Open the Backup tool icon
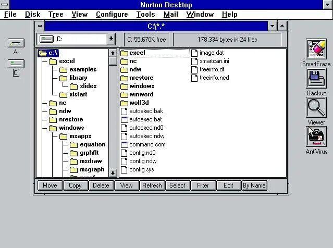The image size is (333, 248). 316,79
